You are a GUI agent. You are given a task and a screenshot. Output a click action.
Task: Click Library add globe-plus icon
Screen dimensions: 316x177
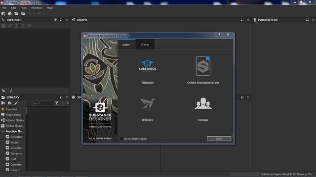pyautogui.click(x=9, y=103)
